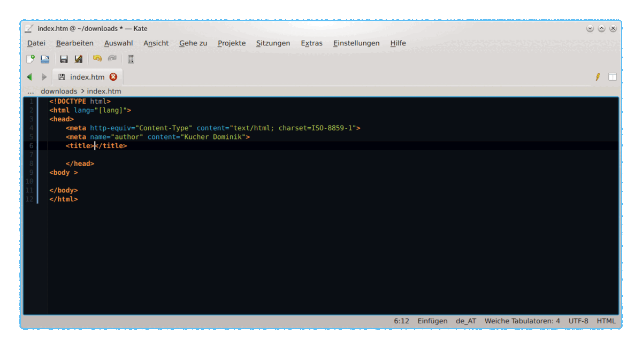Open the Sitzungen menu
The width and height of the screenshot is (642, 349).
pos(273,43)
